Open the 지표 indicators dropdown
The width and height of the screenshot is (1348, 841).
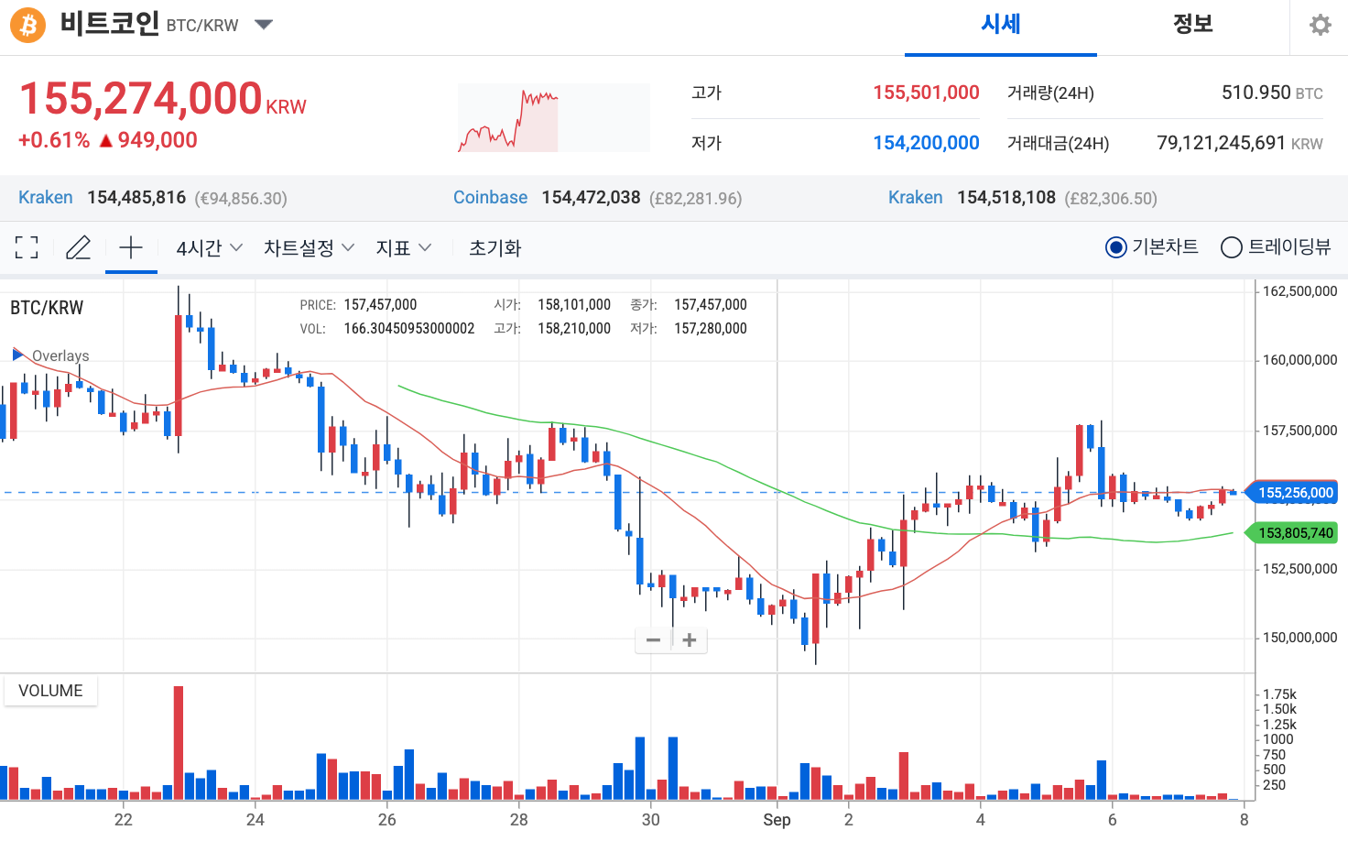[403, 248]
